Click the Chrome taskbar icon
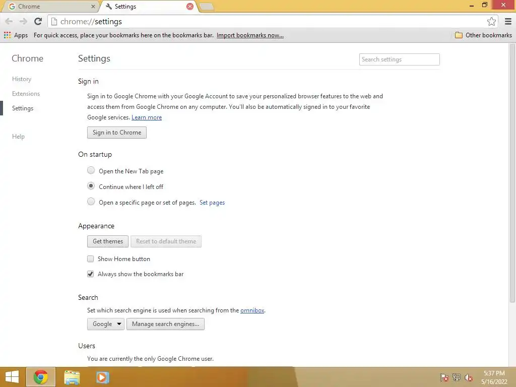Viewport: 516px width, 387px height. [x=41, y=377]
